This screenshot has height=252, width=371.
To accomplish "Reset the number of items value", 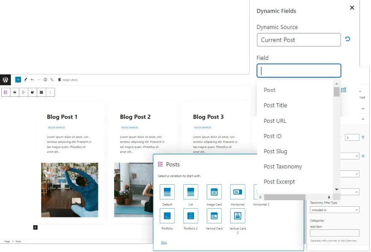I will coord(363,137).
